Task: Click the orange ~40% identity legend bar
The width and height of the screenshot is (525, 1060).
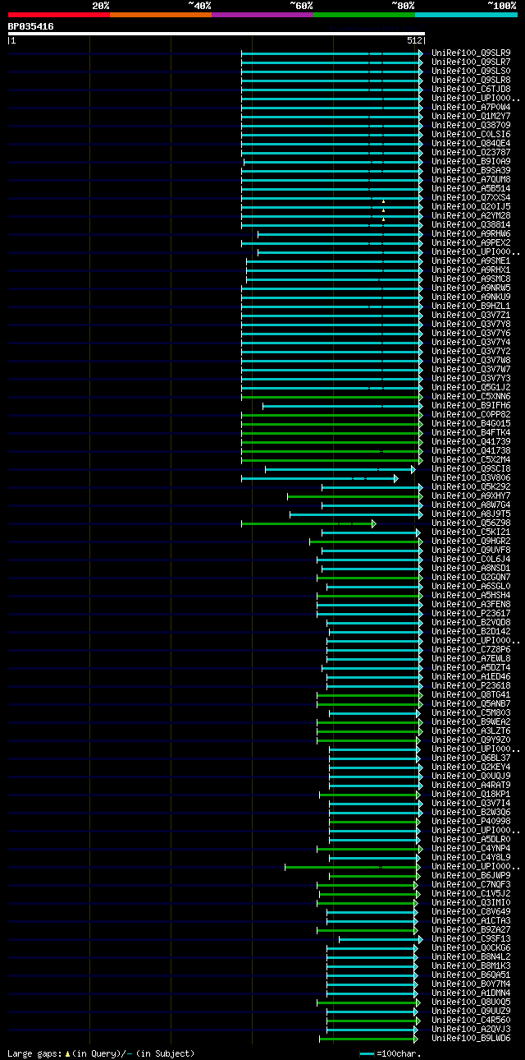Action: pyautogui.click(x=161, y=15)
